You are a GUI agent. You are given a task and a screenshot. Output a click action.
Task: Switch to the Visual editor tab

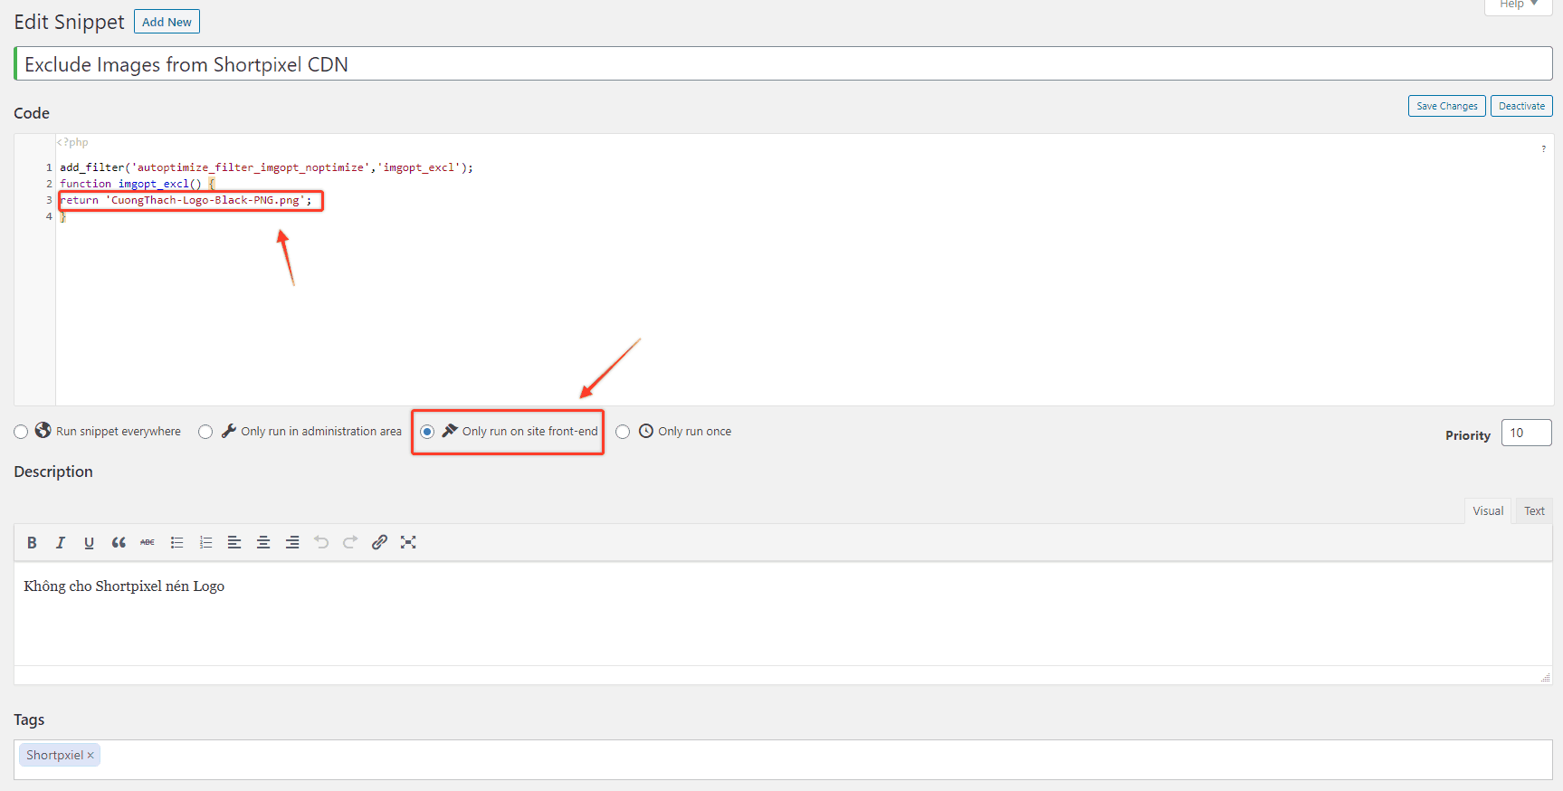pyautogui.click(x=1488, y=510)
